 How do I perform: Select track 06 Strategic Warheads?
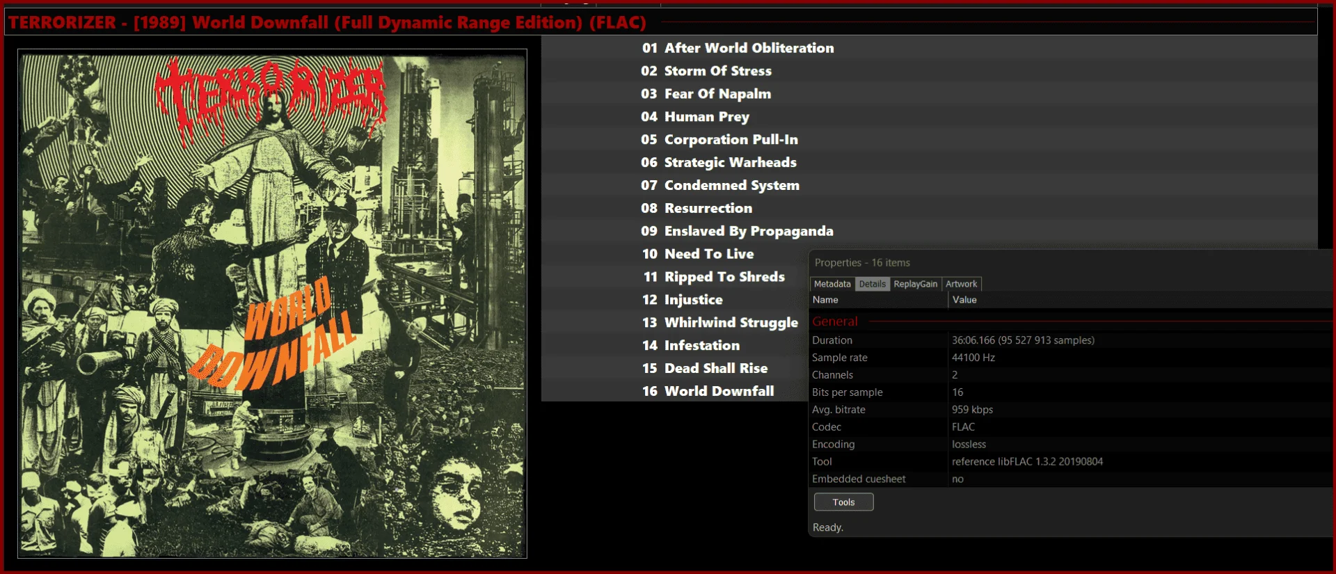[929, 163]
